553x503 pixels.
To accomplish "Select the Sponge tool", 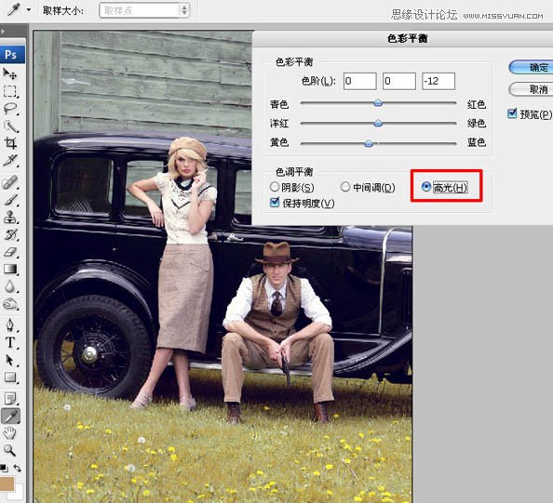I will [10, 304].
